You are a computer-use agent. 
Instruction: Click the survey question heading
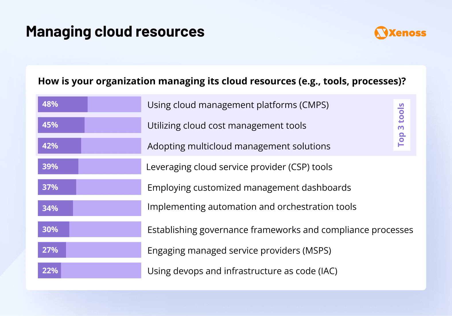pyautogui.click(x=222, y=81)
